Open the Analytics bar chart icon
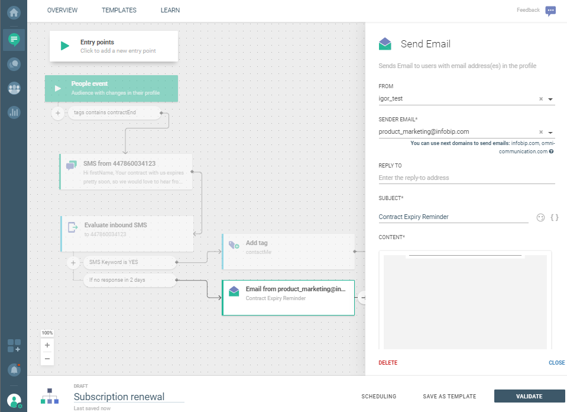 [14, 112]
